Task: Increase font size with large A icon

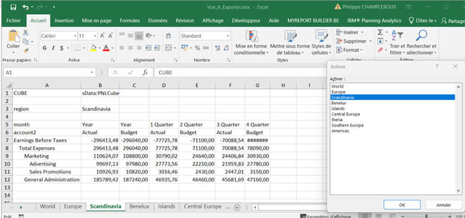Action: [x=103, y=36]
